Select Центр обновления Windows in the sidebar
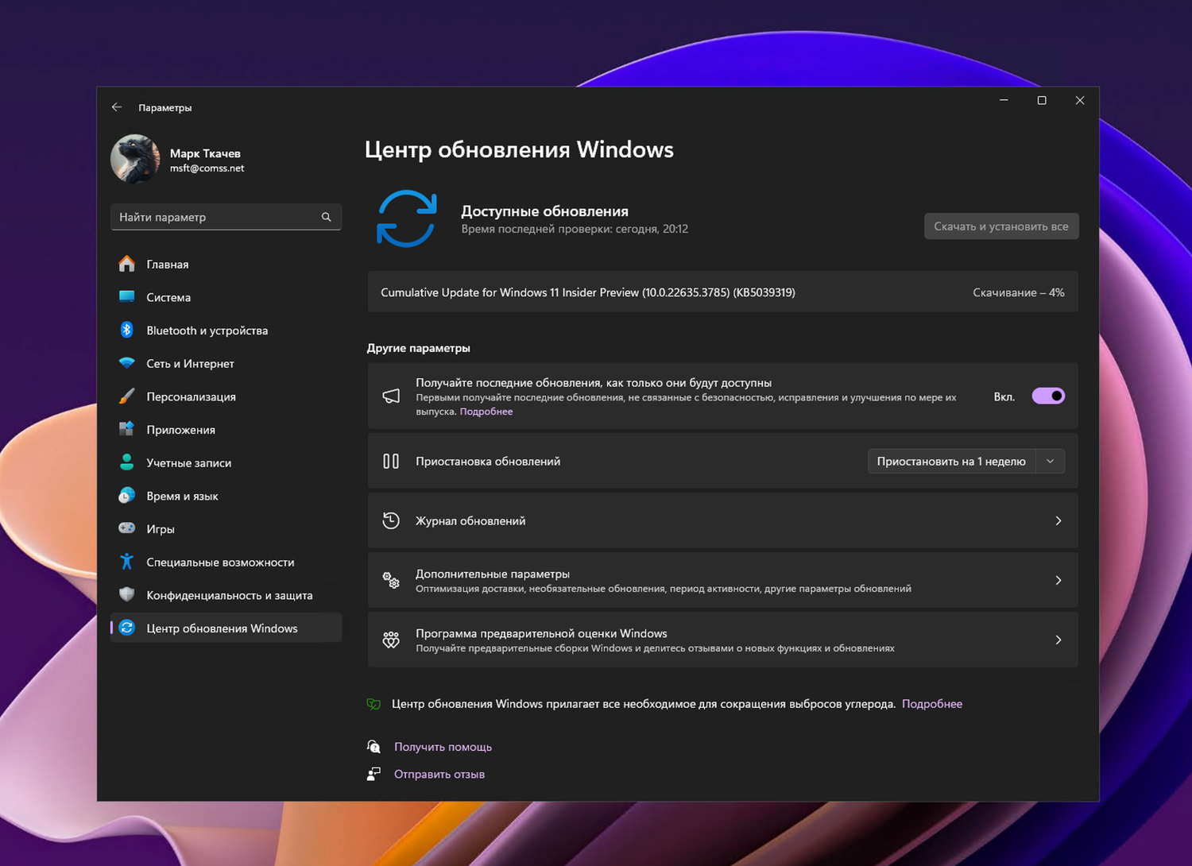1192x866 pixels. (226, 628)
